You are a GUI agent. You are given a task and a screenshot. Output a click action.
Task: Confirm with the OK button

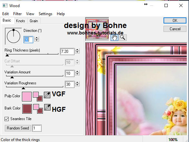tap(175, 21)
